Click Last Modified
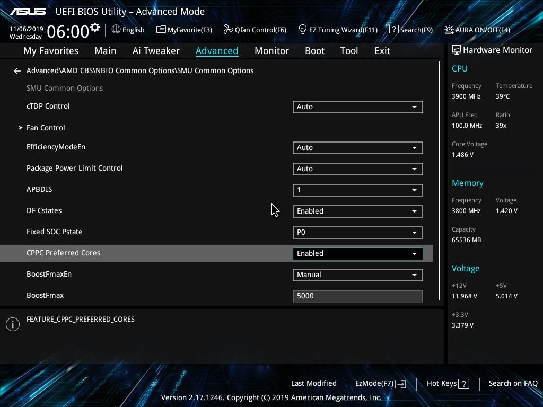543x407 pixels. coord(314,384)
